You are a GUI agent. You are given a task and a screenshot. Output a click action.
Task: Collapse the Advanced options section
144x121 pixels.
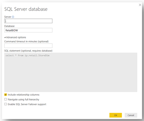(15, 37)
